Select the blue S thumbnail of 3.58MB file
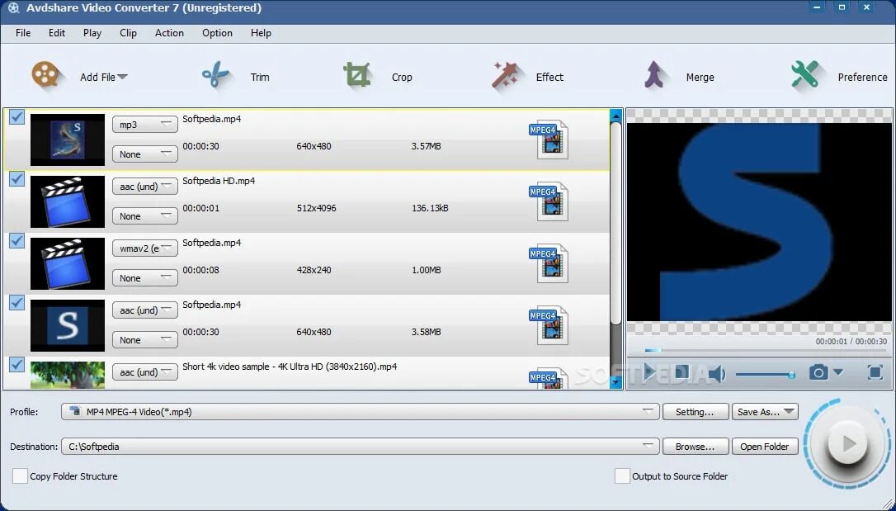 (x=68, y=325)
